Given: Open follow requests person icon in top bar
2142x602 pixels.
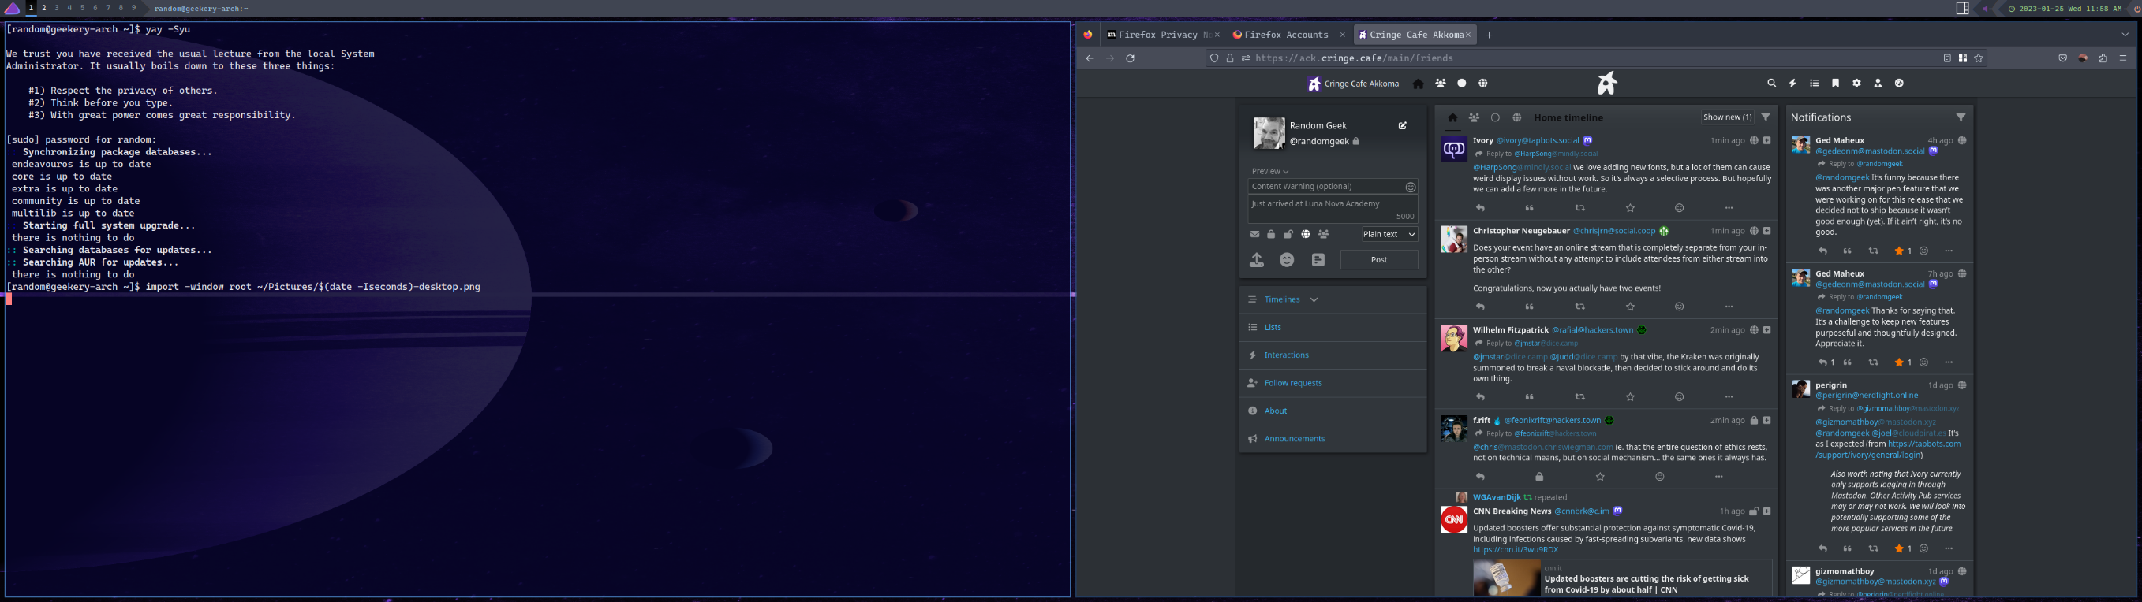Looking at the screenshot, I should coord(1878,84).
